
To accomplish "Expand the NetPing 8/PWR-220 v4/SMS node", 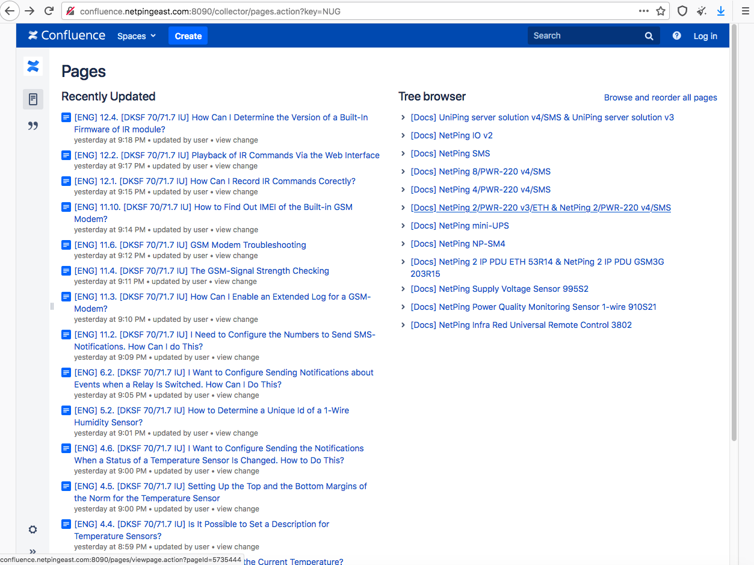I will 403,172.
